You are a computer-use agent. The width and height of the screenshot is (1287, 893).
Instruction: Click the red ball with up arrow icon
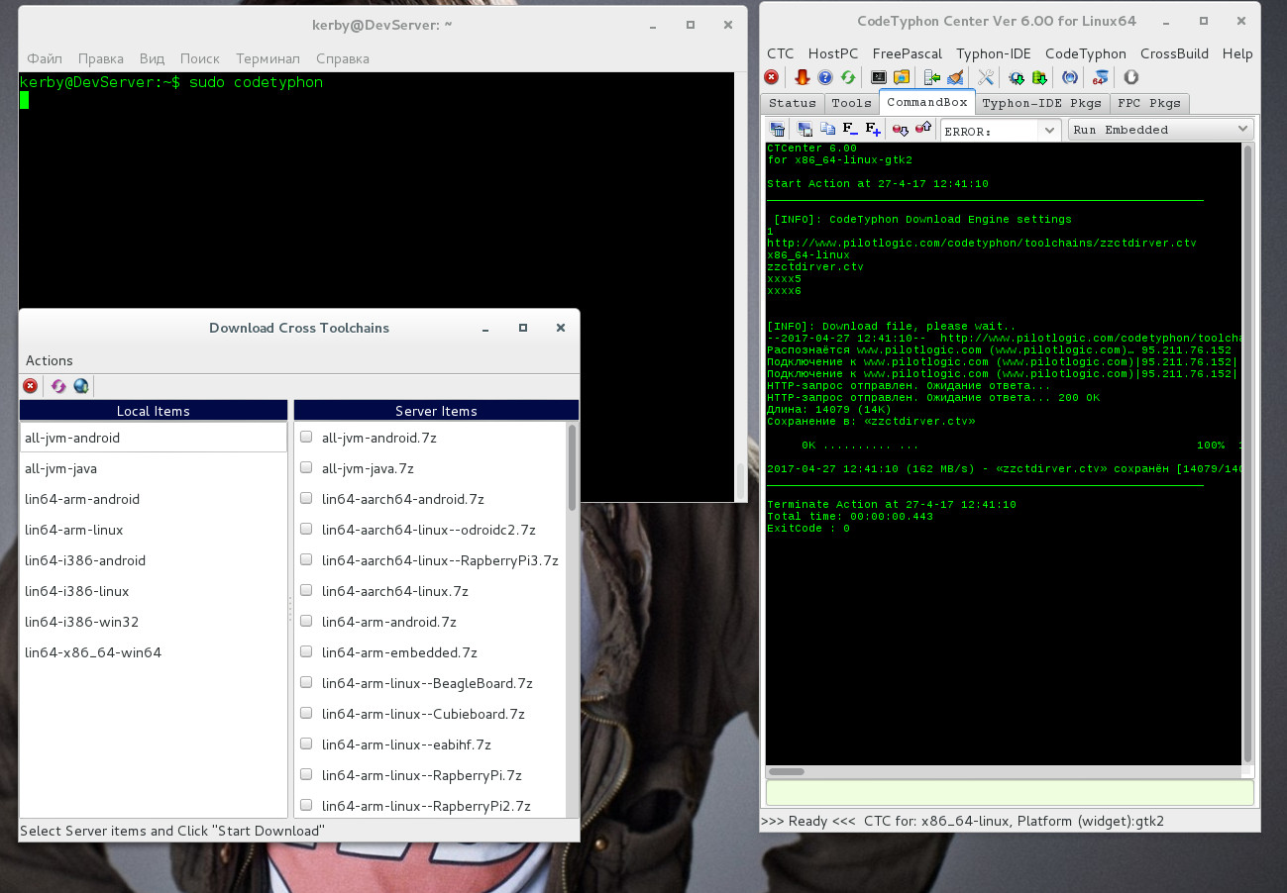pos(923,129)
